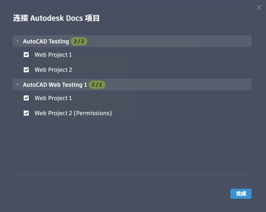
Task: Click the 2/2 badge beside AutoCAD Testing
Action: tap(79, 42)
